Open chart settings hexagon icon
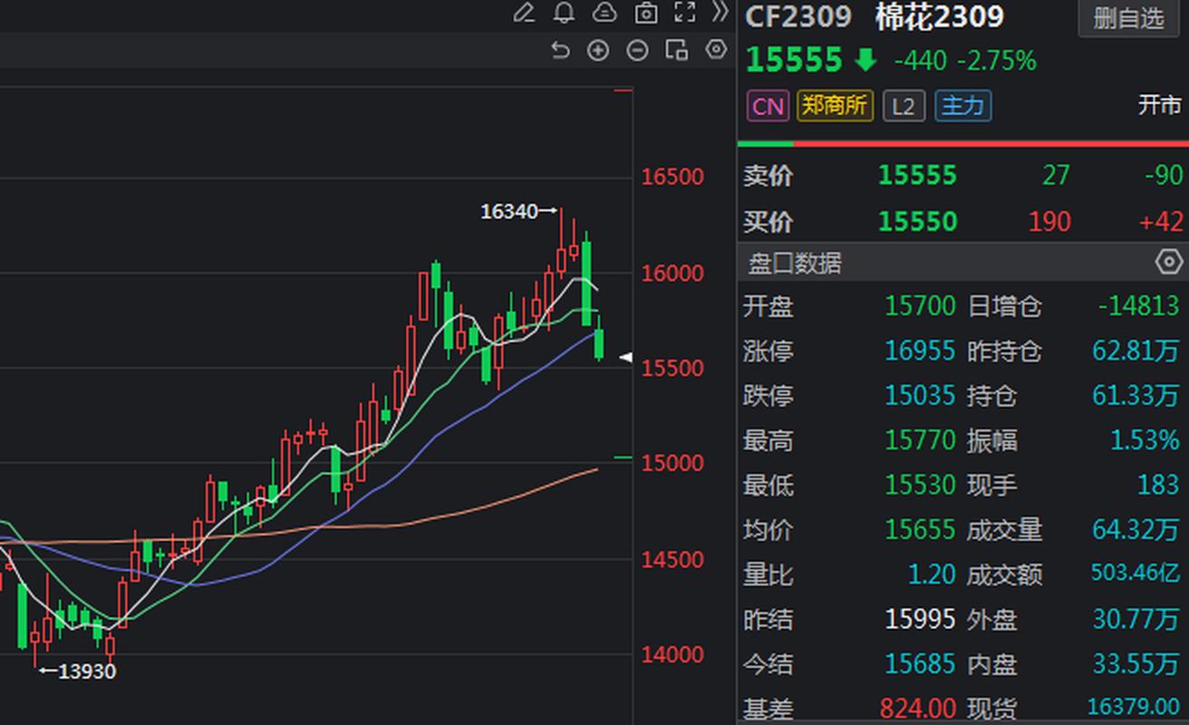This screenshot has width=1189, height=725. 716,50
